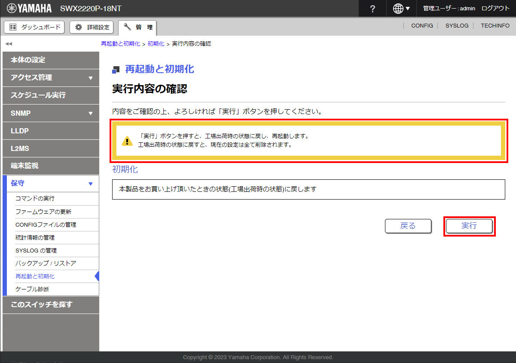Collapse the sidebar with the double-arrow icon
The image size is (516, 363).
(x=8, y=43)
